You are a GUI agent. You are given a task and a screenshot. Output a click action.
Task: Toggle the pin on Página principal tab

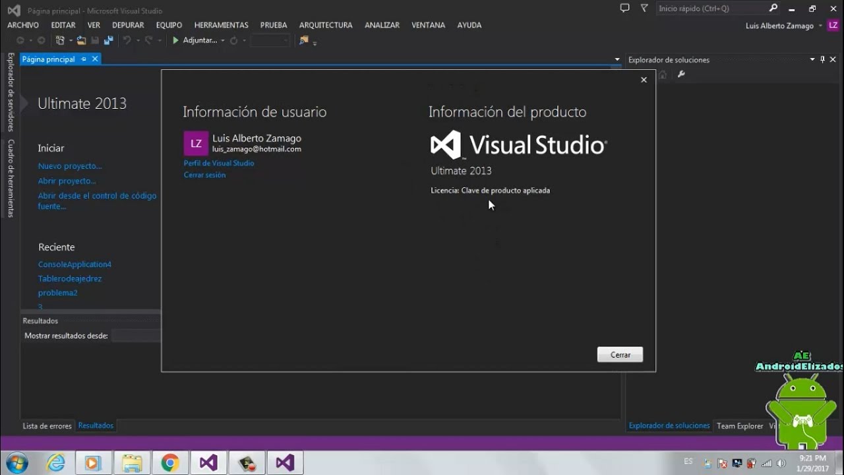click(84, 59)
